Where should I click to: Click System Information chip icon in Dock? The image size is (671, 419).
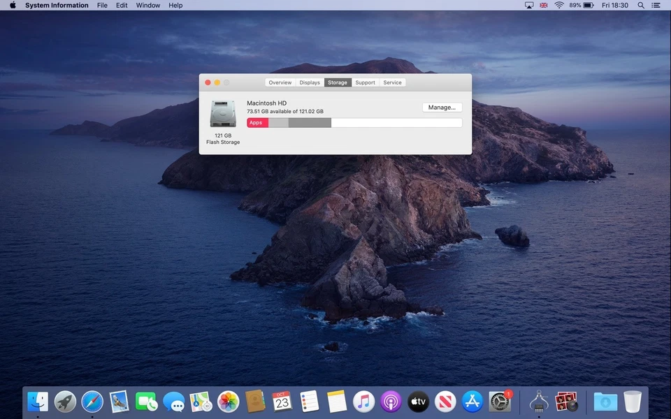[x=539, y=402]
